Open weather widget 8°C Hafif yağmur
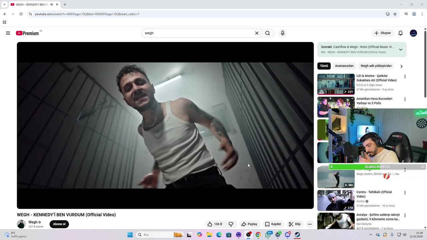The image size is (427, 240). pyautogui.click(x=15, y=235)
